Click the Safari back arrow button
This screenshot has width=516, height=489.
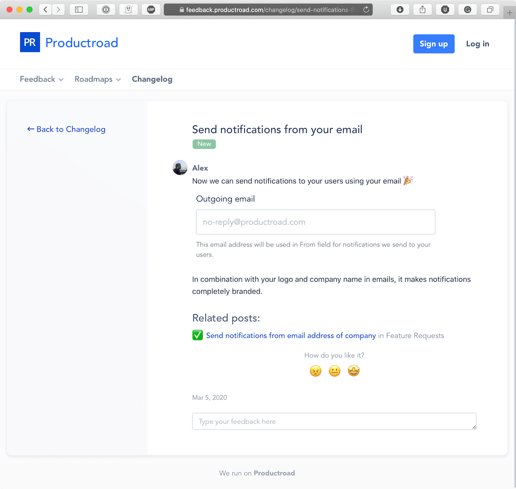(45, 9)
